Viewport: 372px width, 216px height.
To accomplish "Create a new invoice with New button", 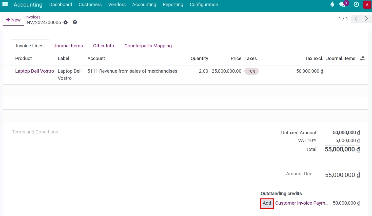I will tap(13, 20).
